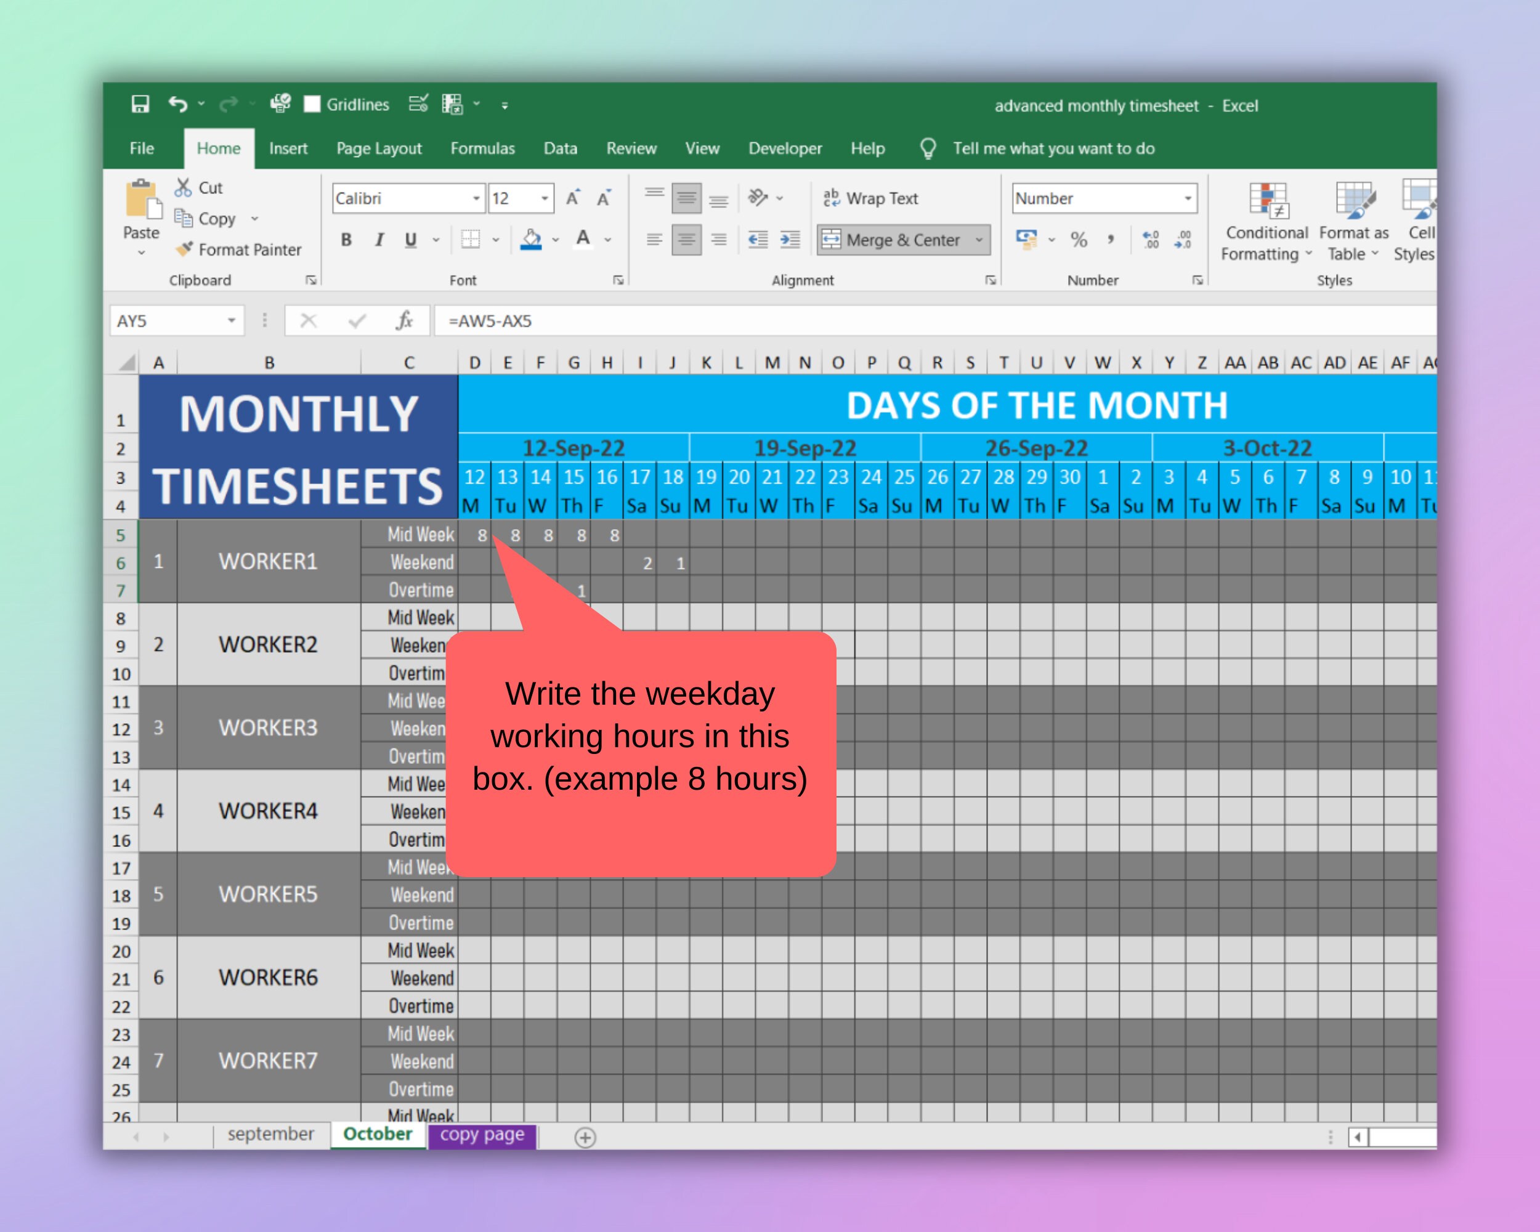
Task: Switch to the Formulas ribbon tab
Action: point(483,148)
